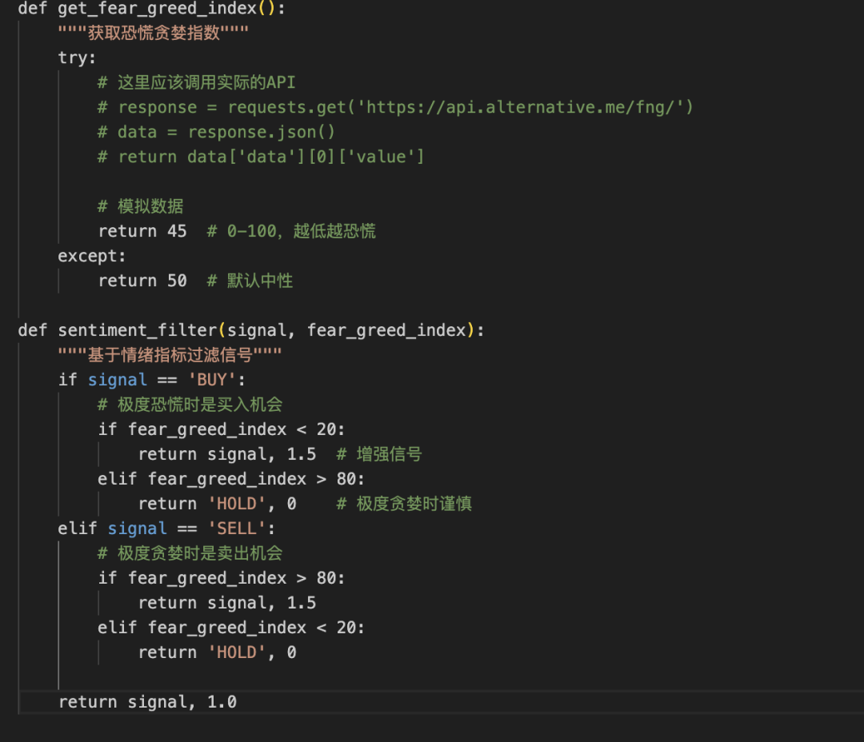Click the try: keyword line

(x=77, y=58)
